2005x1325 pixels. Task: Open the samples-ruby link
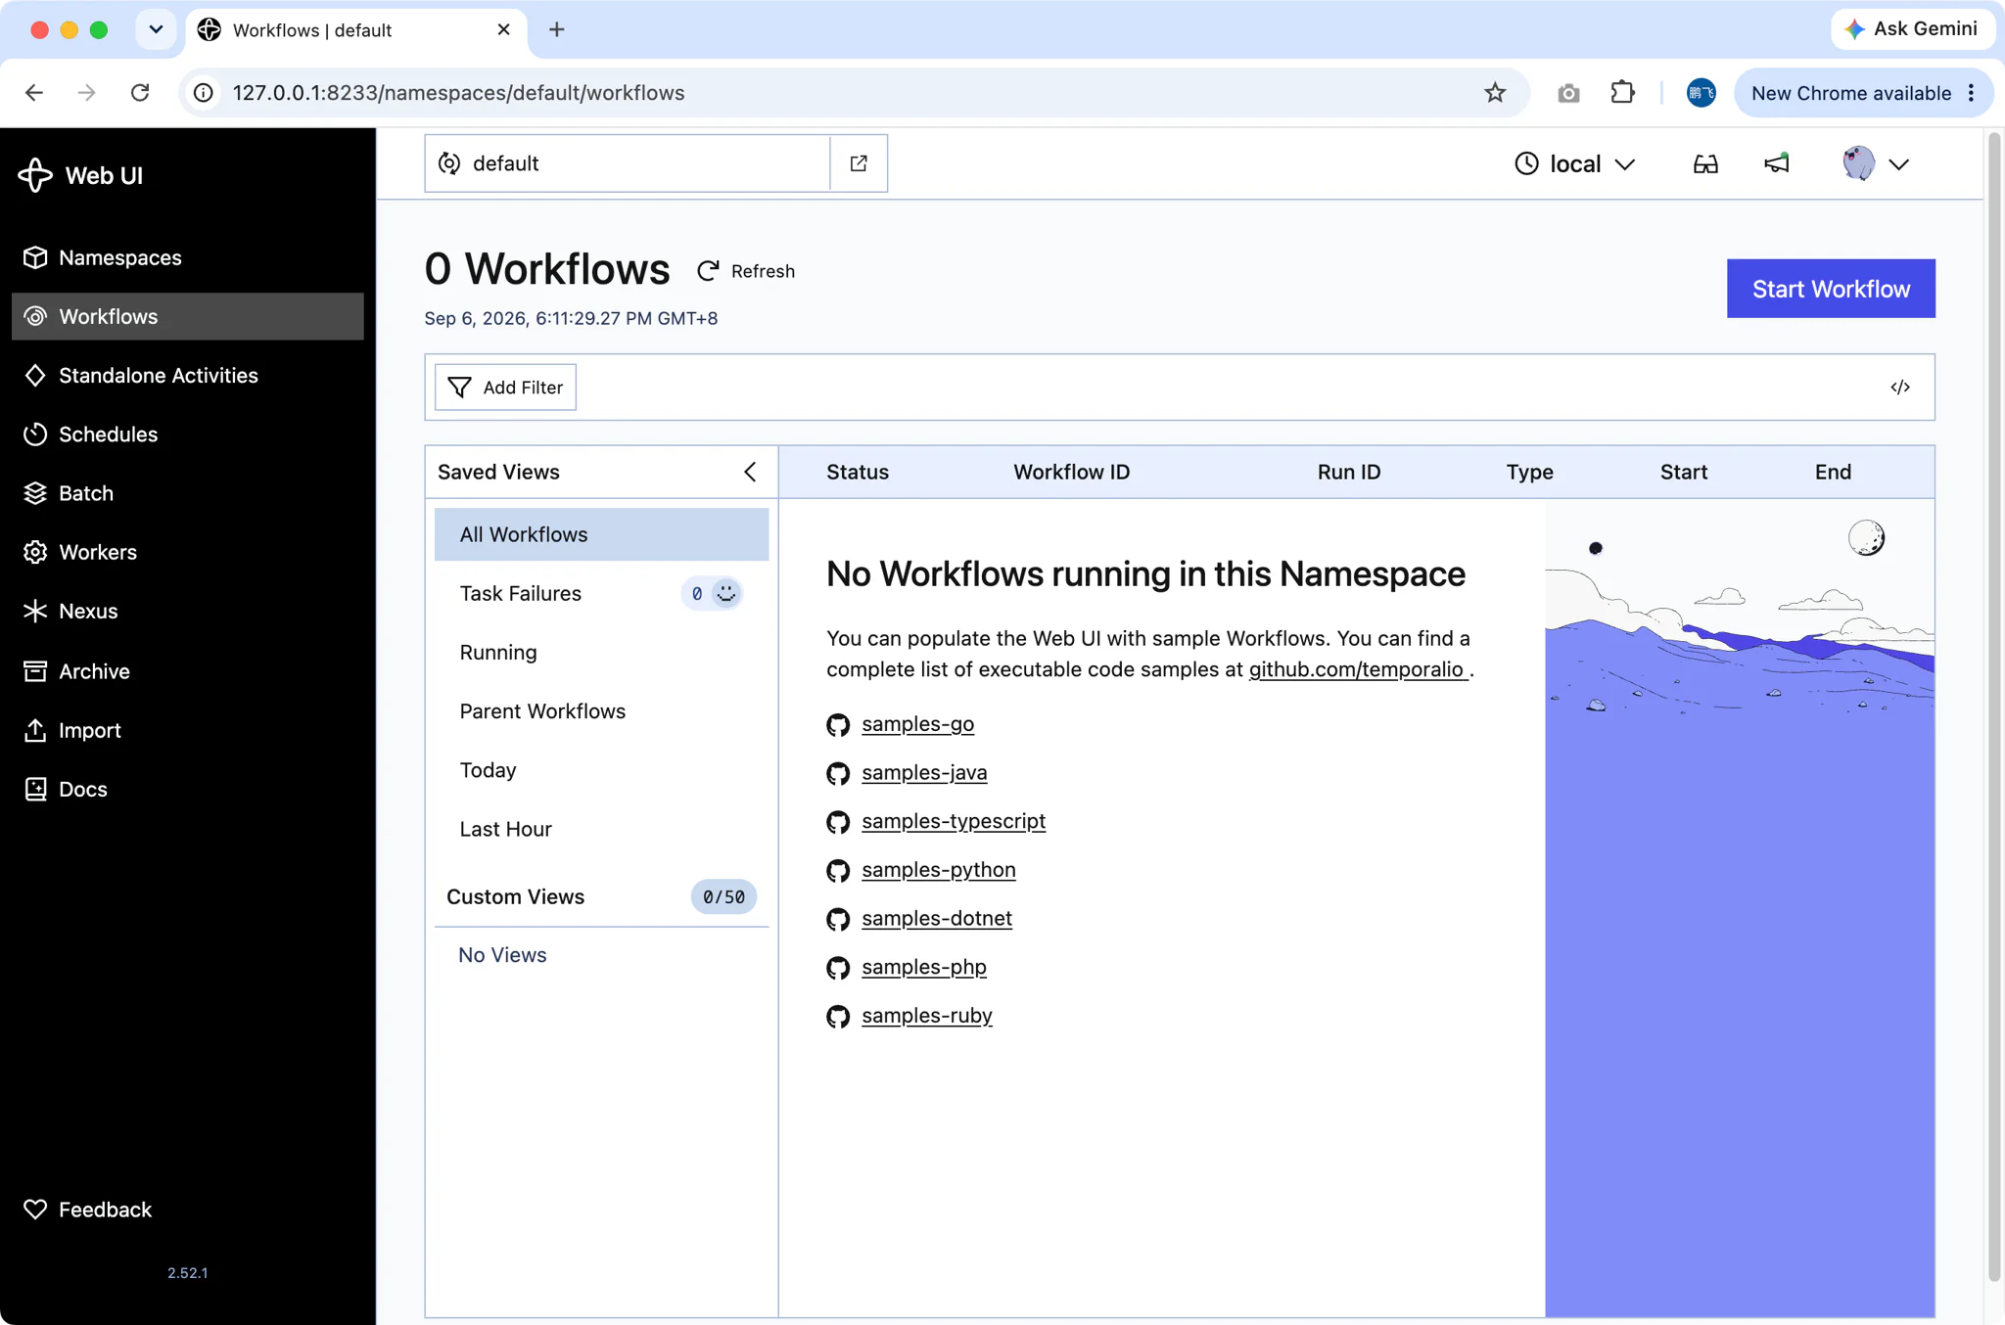point(926,1016)
